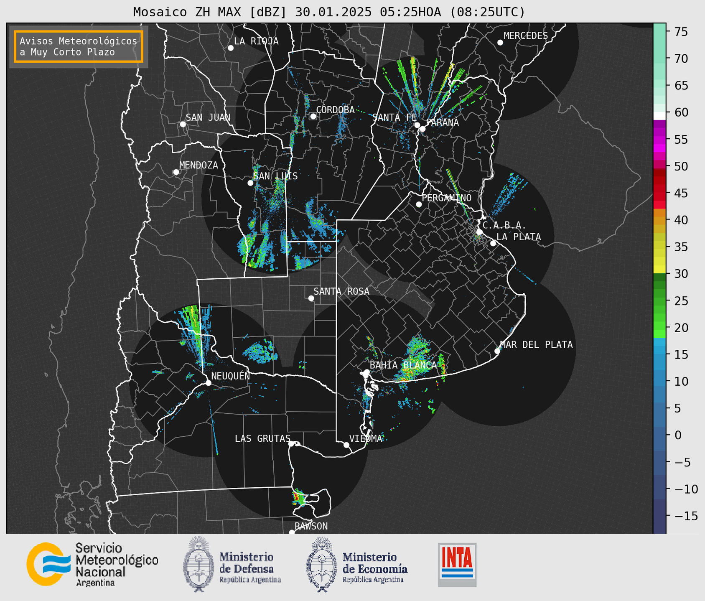Click the strong echo north of Rawson
Screen dimensions: 705x601
tap(298, 497)
